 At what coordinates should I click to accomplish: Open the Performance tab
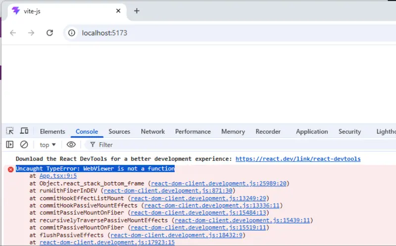click(x=193, y=132)
